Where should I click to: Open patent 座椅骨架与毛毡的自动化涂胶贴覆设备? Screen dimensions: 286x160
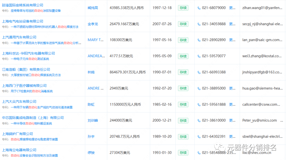coord(36,11)
